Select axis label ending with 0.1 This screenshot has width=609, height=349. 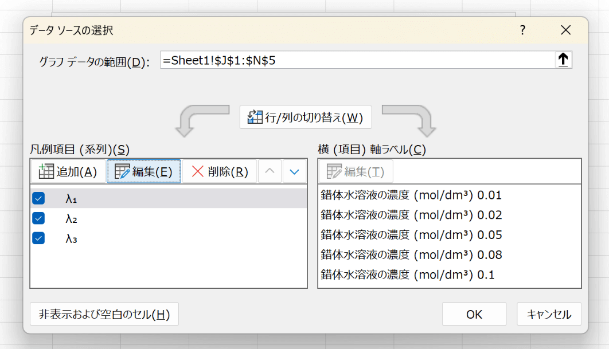(x=407, y=275)
